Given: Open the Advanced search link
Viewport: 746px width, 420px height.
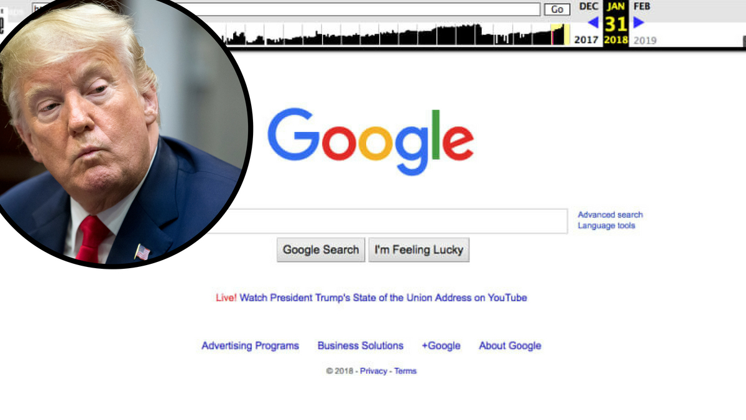Looking at the screenshot, I should pos(610,215).
